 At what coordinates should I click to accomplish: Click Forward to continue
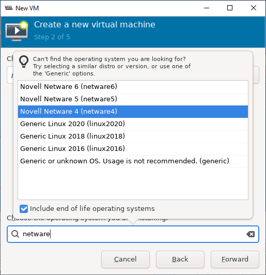[235, 259]
